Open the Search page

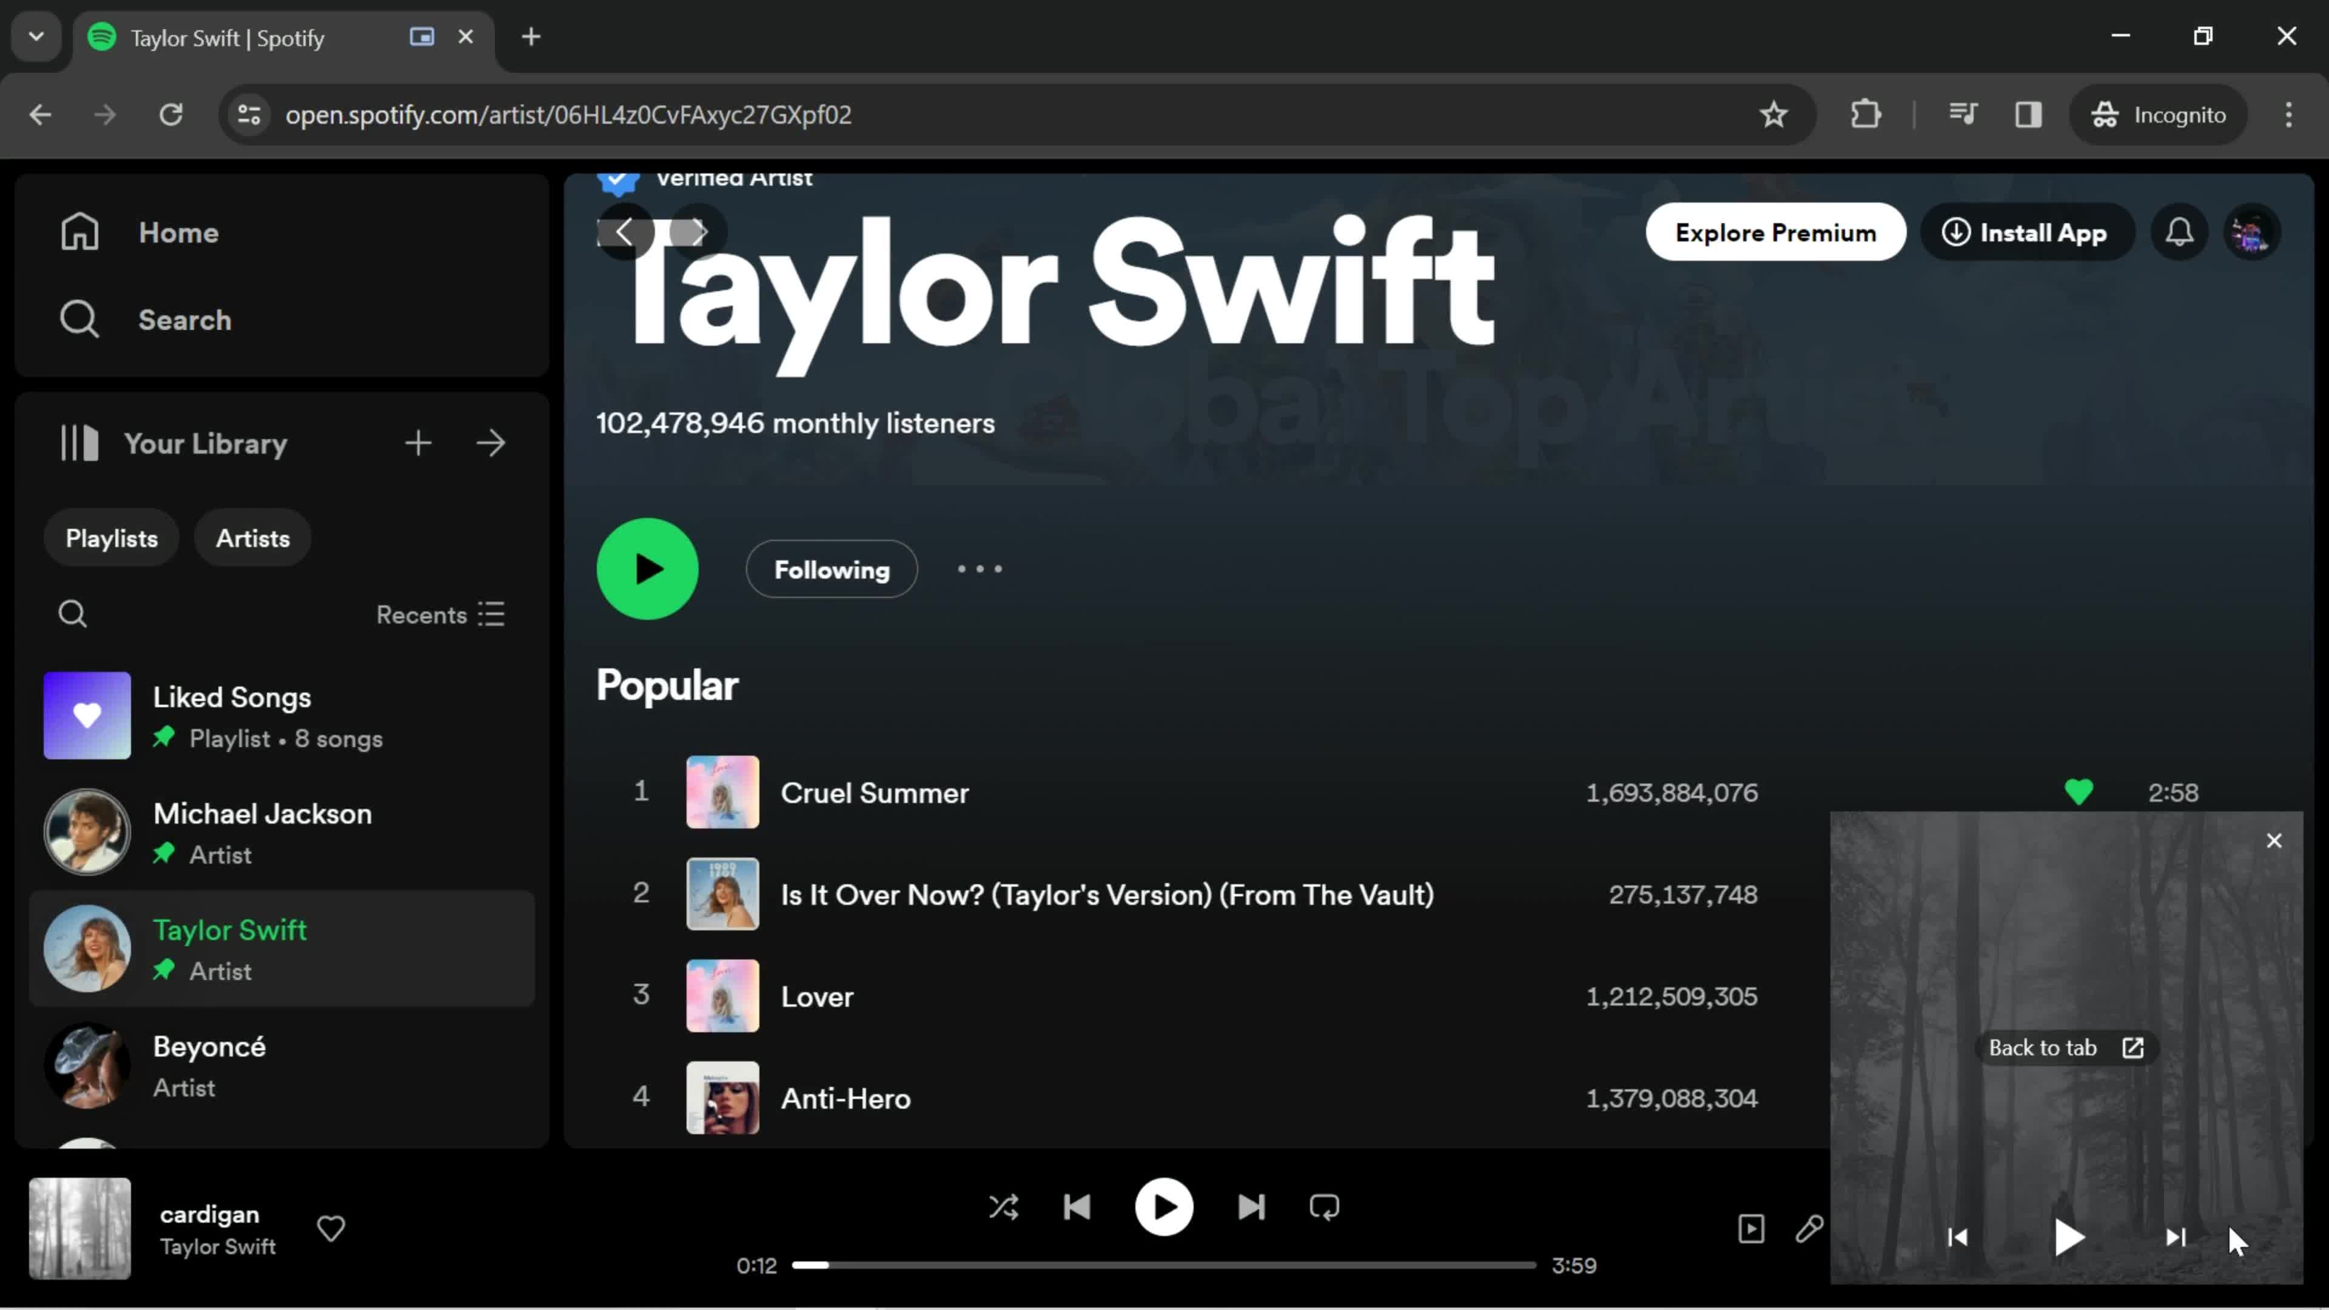click(x=145, y=319)
